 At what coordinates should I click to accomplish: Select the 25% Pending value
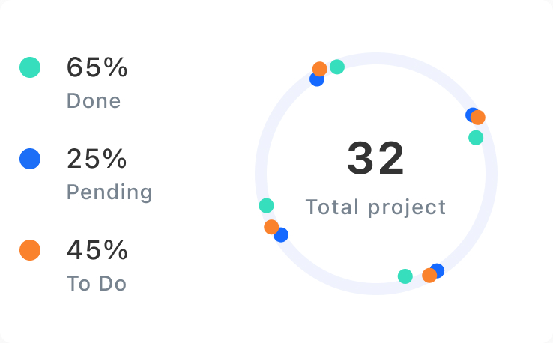(x=97, y=159)
